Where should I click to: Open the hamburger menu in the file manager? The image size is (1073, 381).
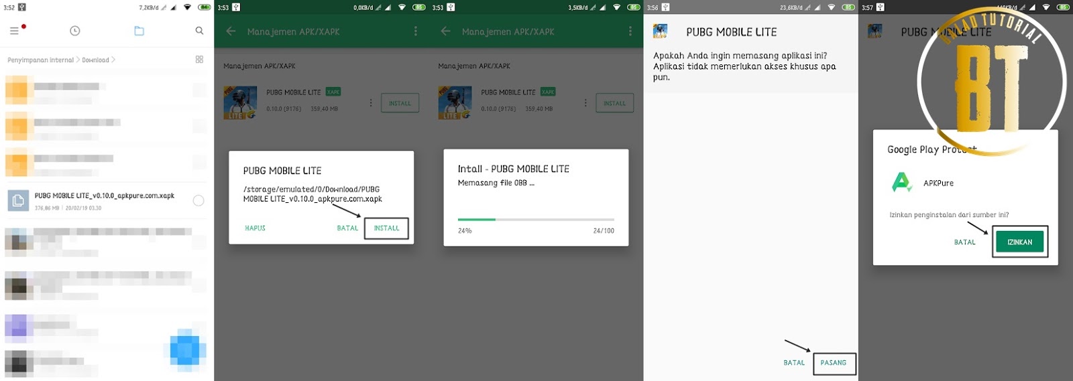[x=14, y=31]
